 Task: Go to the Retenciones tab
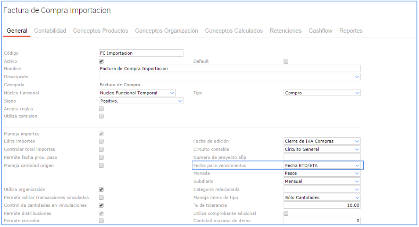pos(285,31)
